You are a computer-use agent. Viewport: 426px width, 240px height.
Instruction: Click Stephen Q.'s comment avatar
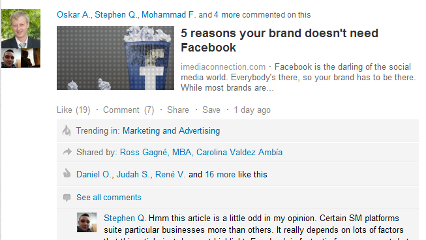click(87, 222)
